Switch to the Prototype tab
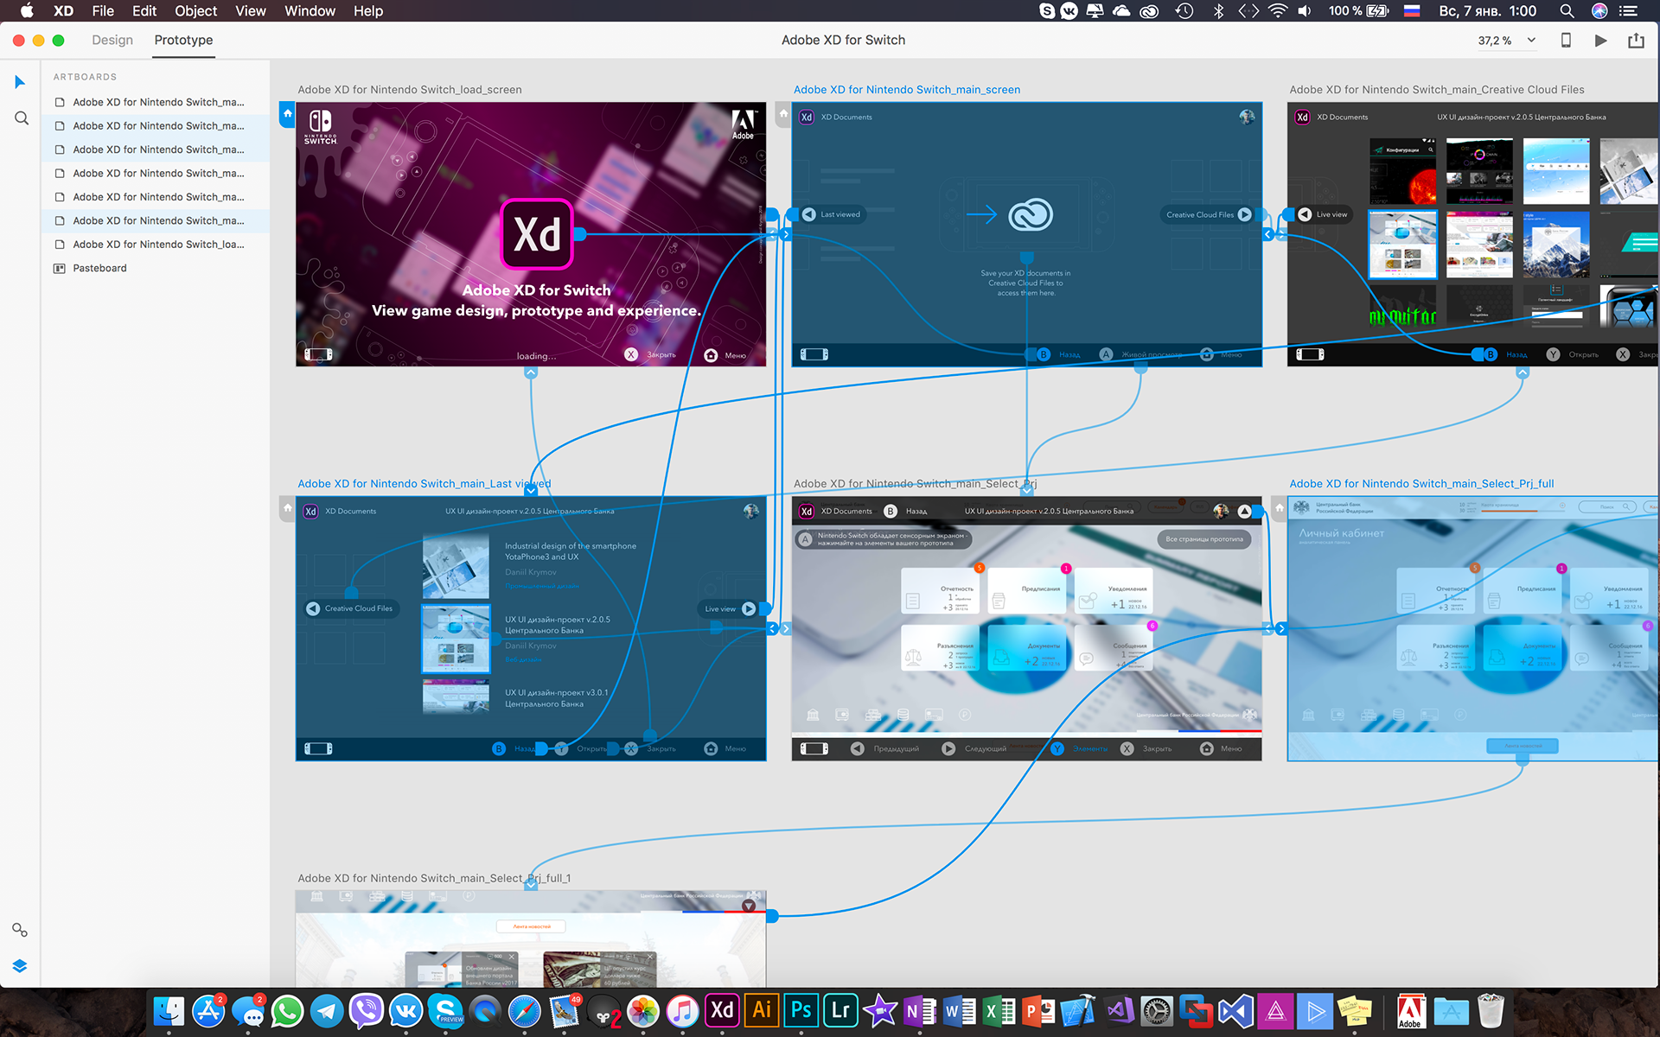 click(183, 40)
